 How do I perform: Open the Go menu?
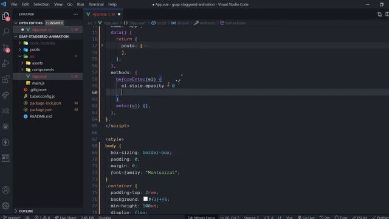click(70, 4)
